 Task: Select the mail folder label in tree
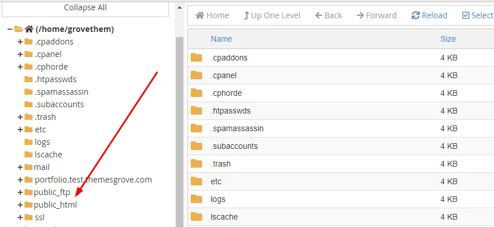click(x=42, y=167)
